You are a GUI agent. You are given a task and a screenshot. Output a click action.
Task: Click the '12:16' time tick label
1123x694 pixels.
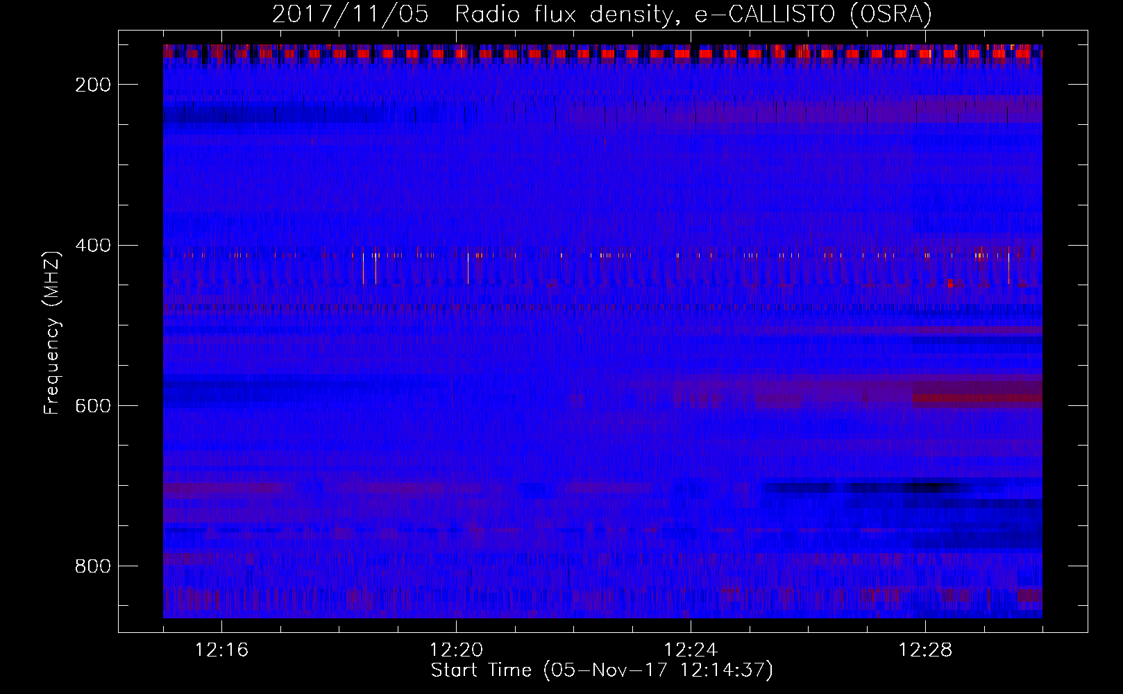(221, 650)
